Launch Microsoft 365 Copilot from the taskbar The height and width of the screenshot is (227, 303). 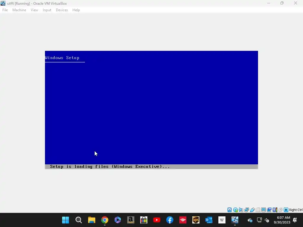click(x=118, y=220)
